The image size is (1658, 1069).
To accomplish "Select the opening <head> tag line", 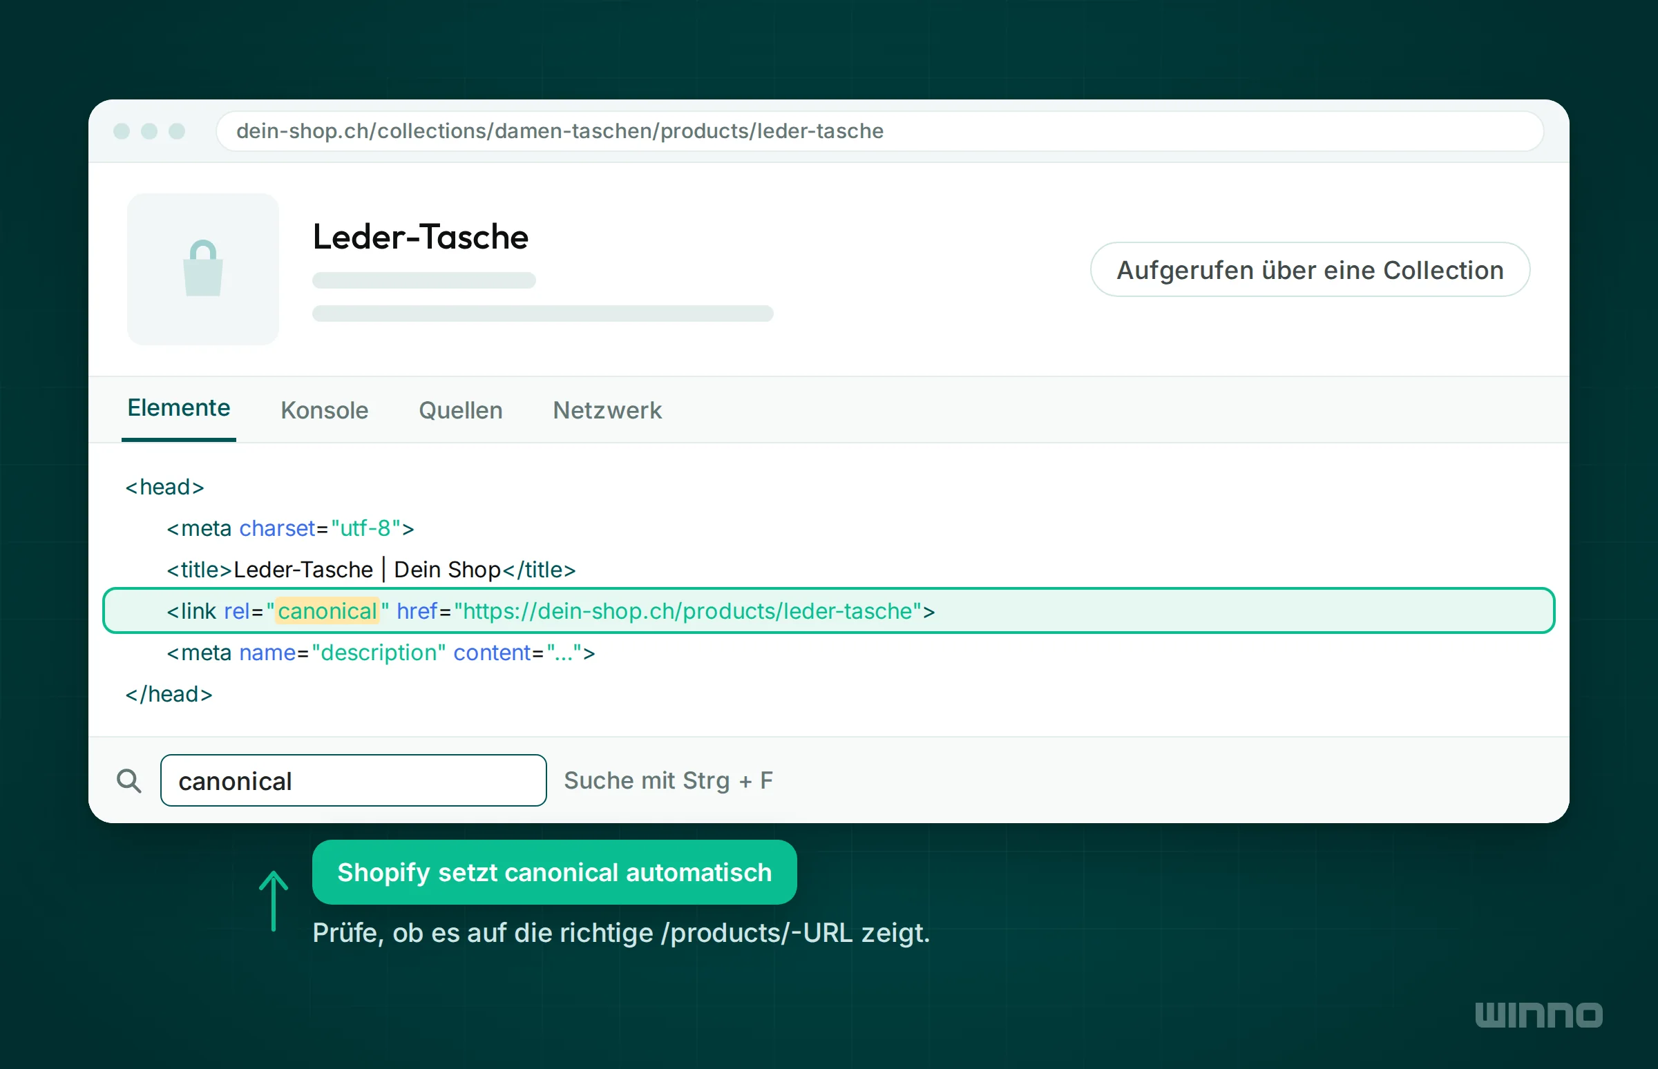I will [x=164, y=488].
